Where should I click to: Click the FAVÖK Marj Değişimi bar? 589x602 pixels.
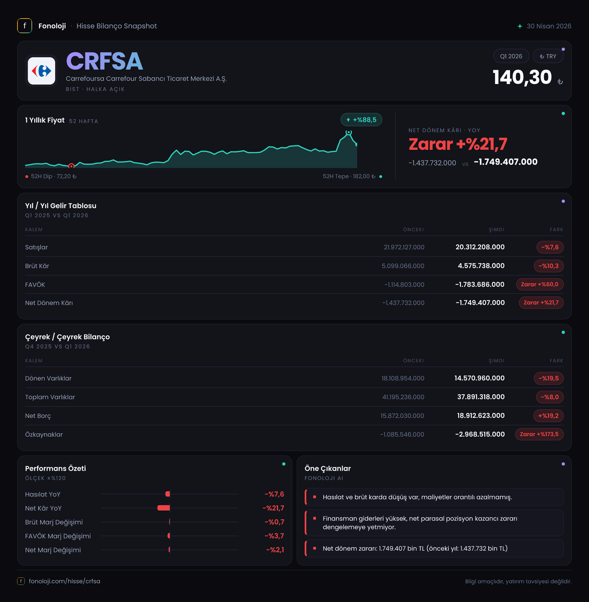(x=169, y=536)
